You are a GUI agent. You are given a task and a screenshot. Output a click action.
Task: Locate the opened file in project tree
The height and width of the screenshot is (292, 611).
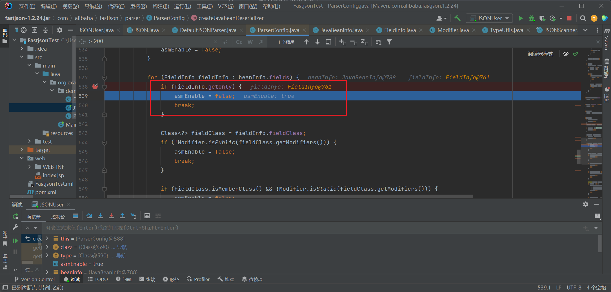(24, 30)
